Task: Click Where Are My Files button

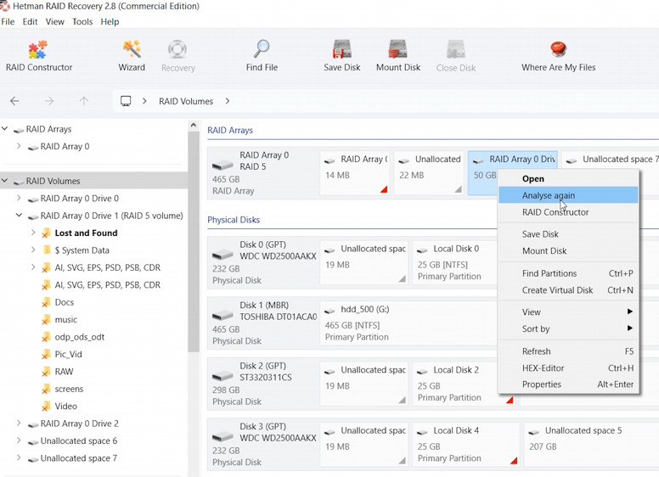Action: (558, 56)
